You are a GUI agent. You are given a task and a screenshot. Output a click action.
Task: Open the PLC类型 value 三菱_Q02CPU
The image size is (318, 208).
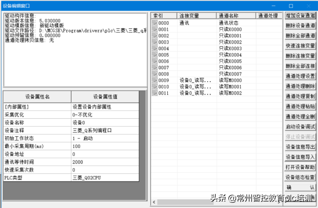(105, 178)
